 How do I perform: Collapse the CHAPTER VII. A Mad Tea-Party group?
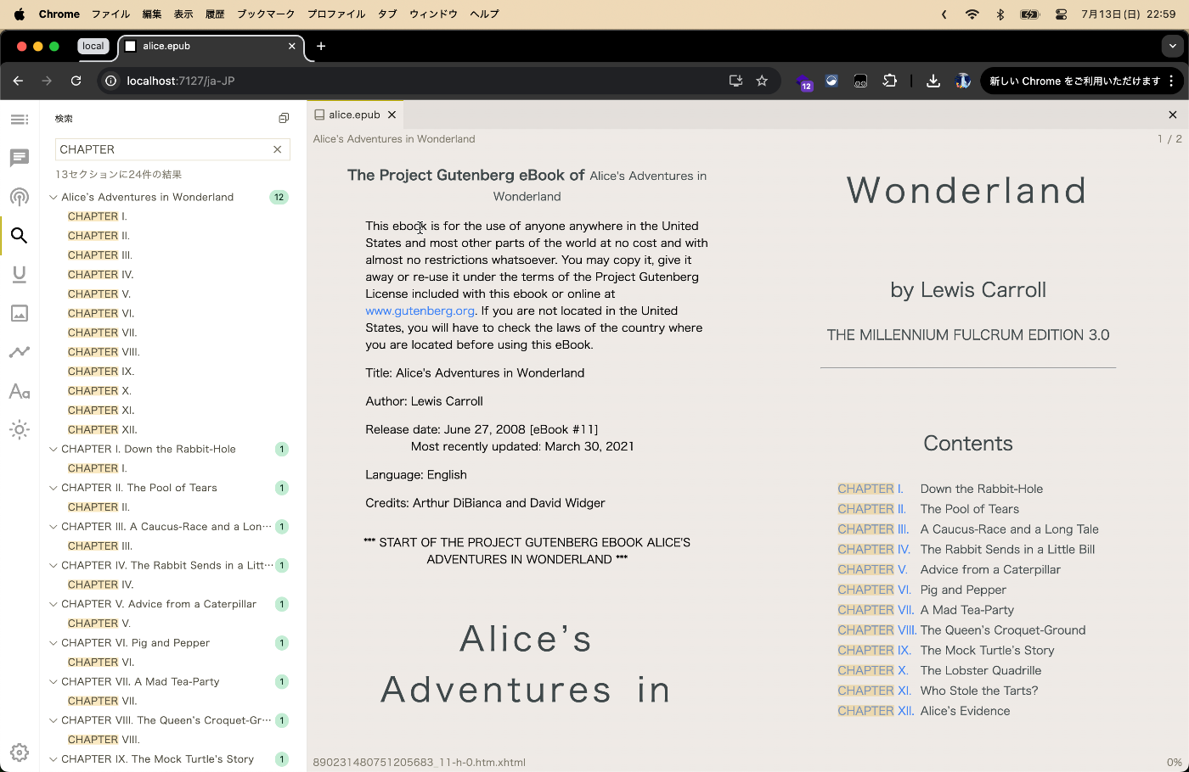[54, 681]
